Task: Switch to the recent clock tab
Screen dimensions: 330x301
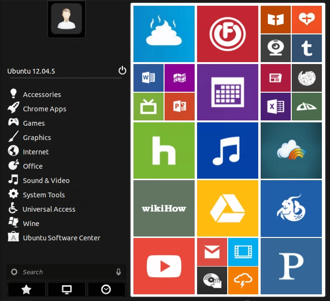Action: (x=106, y=290)
